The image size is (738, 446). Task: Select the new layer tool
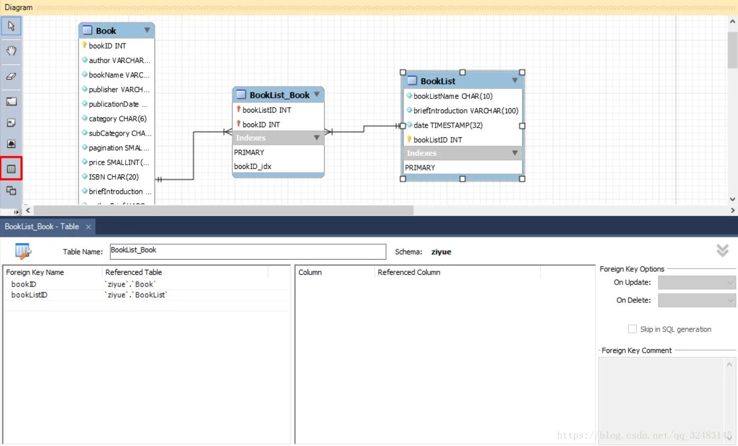[x=11, y=102]
